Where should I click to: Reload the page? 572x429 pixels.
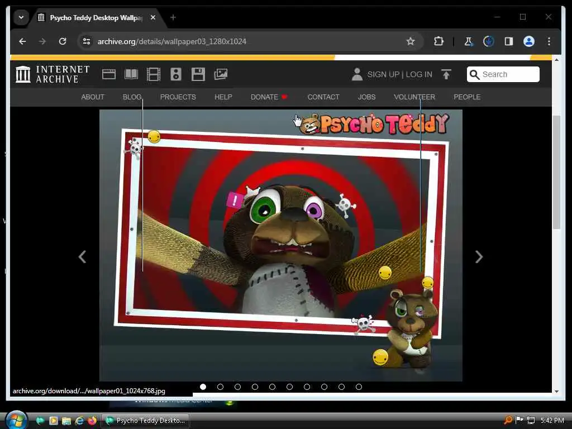click(63, 41)
